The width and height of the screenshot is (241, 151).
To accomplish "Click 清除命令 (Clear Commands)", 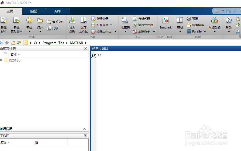I will [x=141, y=31].
